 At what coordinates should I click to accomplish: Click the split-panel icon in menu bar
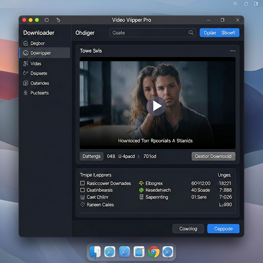[256, 4]
